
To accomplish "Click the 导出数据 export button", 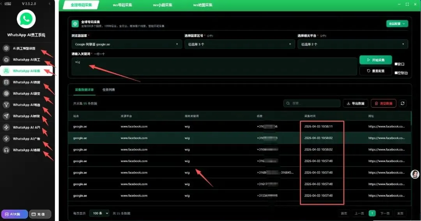I will [356, 103].
